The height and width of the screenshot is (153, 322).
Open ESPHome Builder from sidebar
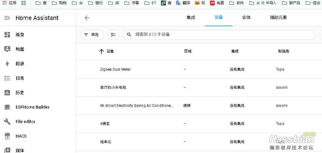pos(38,107)
